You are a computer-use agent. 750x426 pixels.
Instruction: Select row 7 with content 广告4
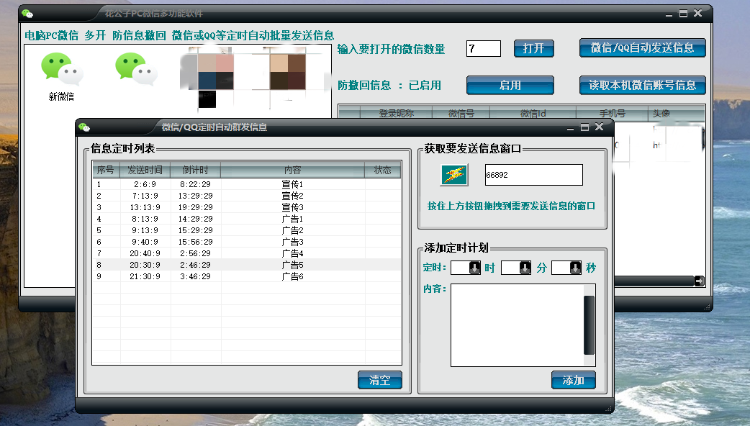(x=247, y=253)
